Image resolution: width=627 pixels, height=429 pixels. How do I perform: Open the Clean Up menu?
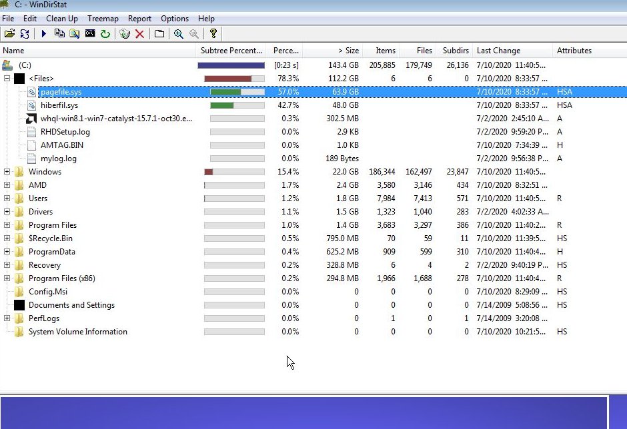pyautogui.click(x=62, y=19)
